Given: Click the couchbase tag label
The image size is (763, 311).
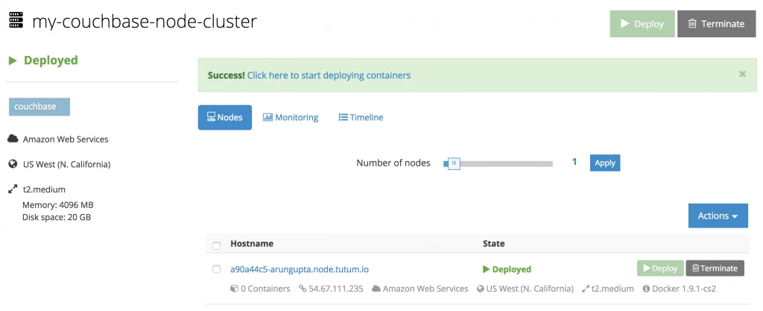Looking at the screenshot, I should coord(39,107).
